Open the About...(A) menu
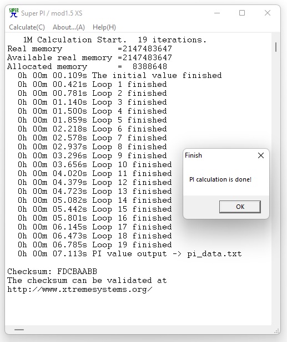Screen dimensions: 287x342 pyautogui.click(x=69, y=27)
